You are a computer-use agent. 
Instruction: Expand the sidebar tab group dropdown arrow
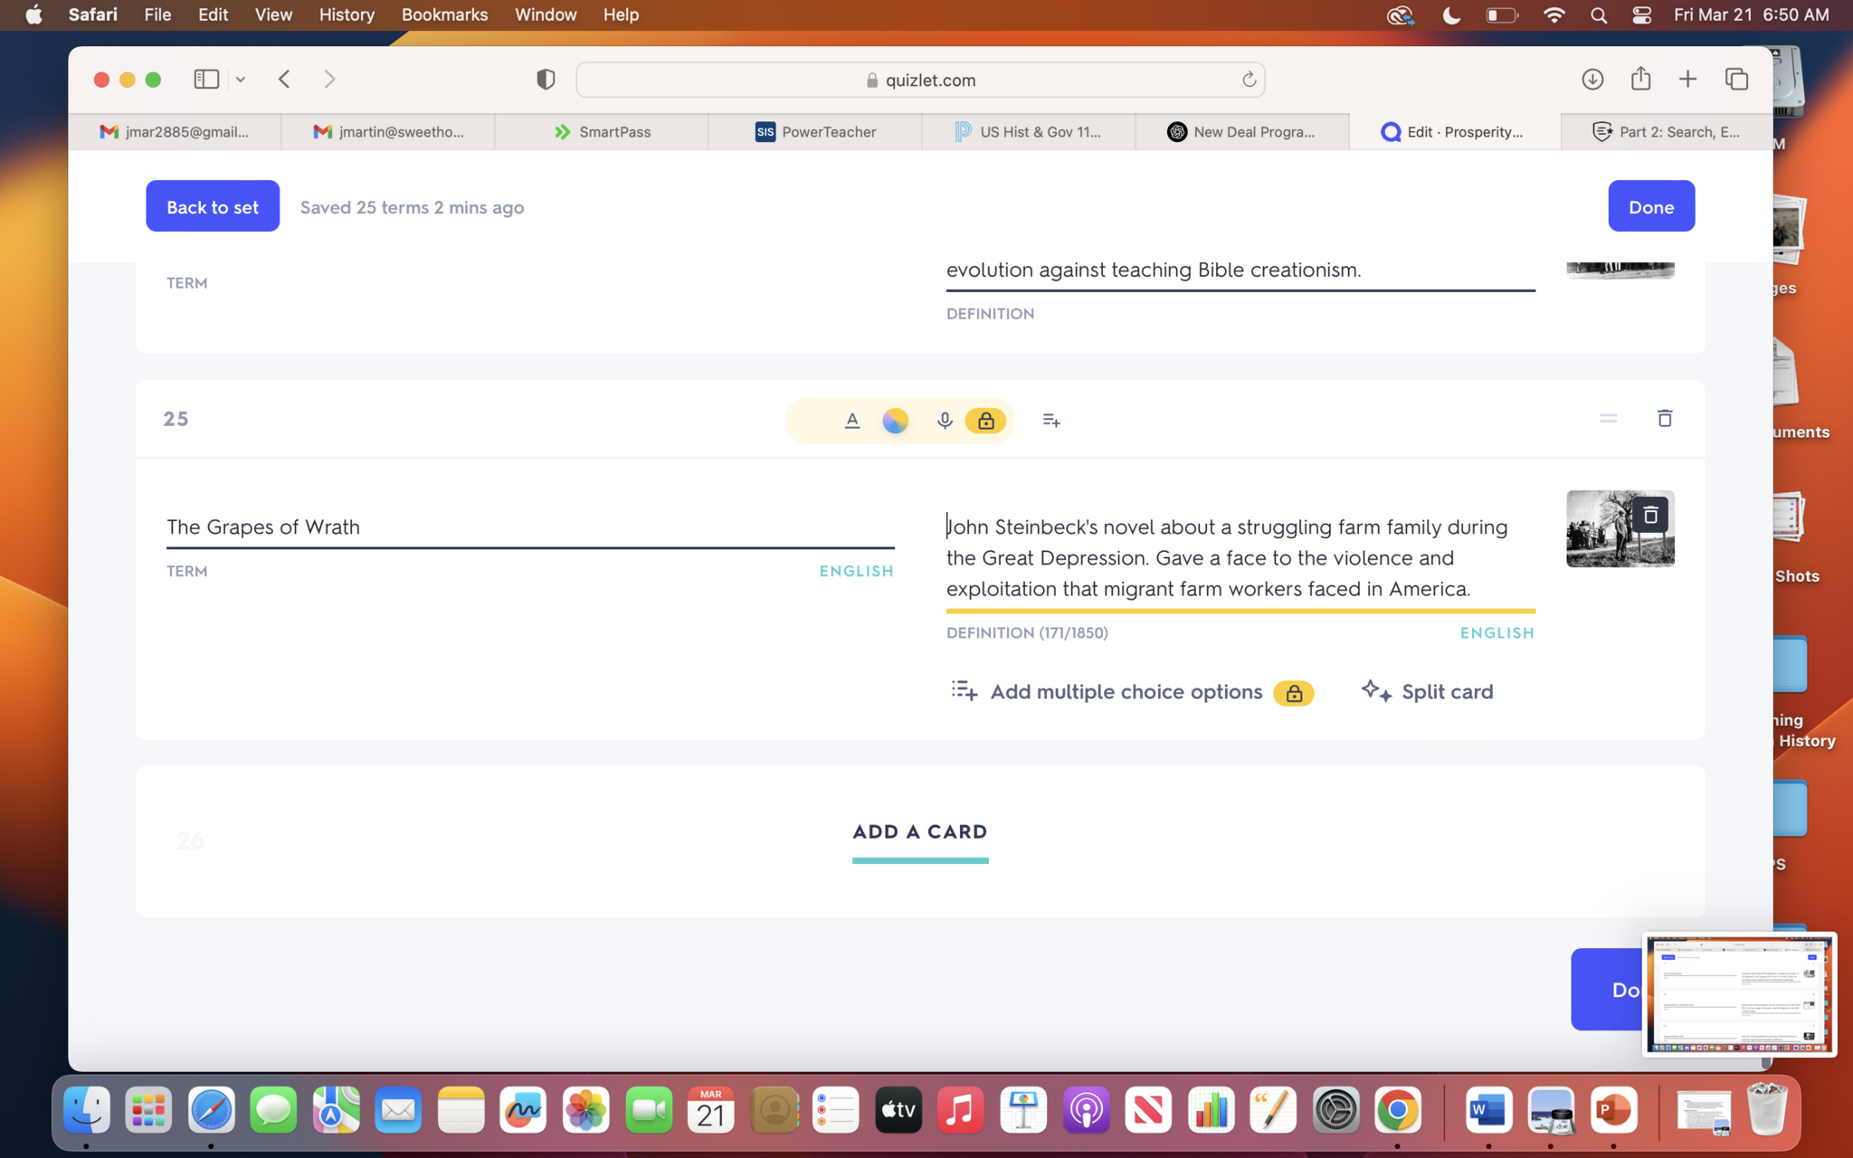(241, 80)
